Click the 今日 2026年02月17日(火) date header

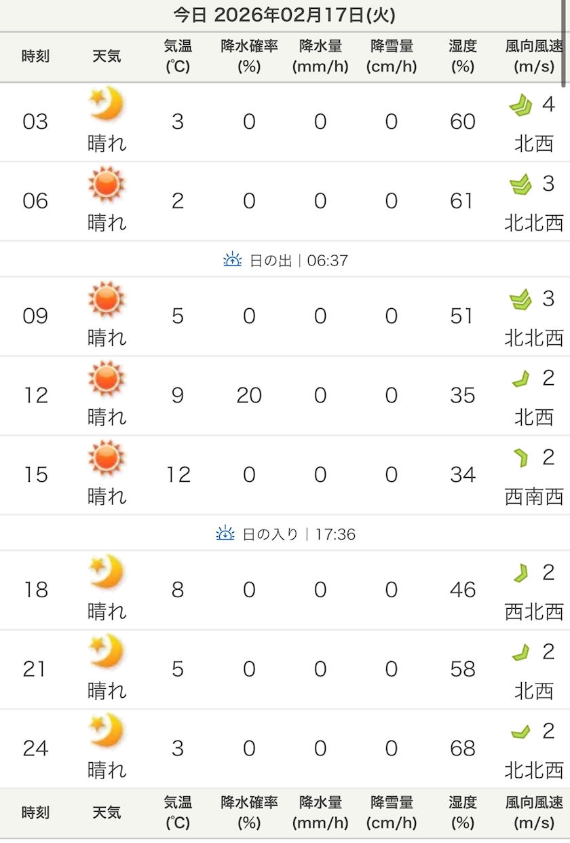284,15
